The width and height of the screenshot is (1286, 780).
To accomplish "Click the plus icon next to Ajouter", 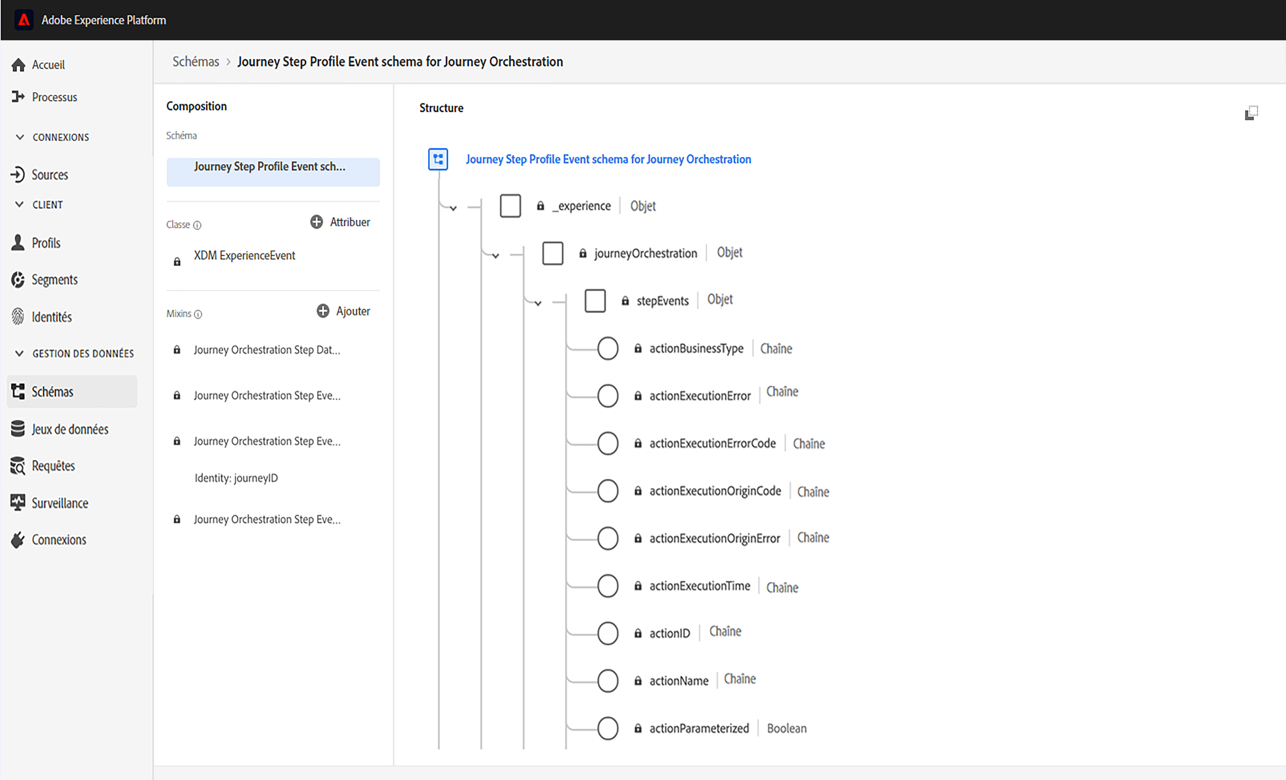I will click(323, 312).
